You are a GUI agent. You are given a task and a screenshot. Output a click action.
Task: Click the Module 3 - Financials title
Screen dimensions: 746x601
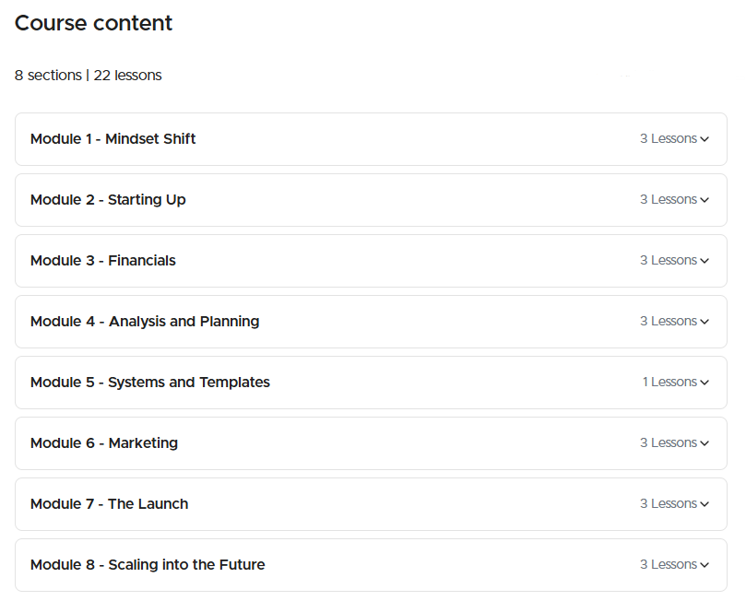(102, 261)
